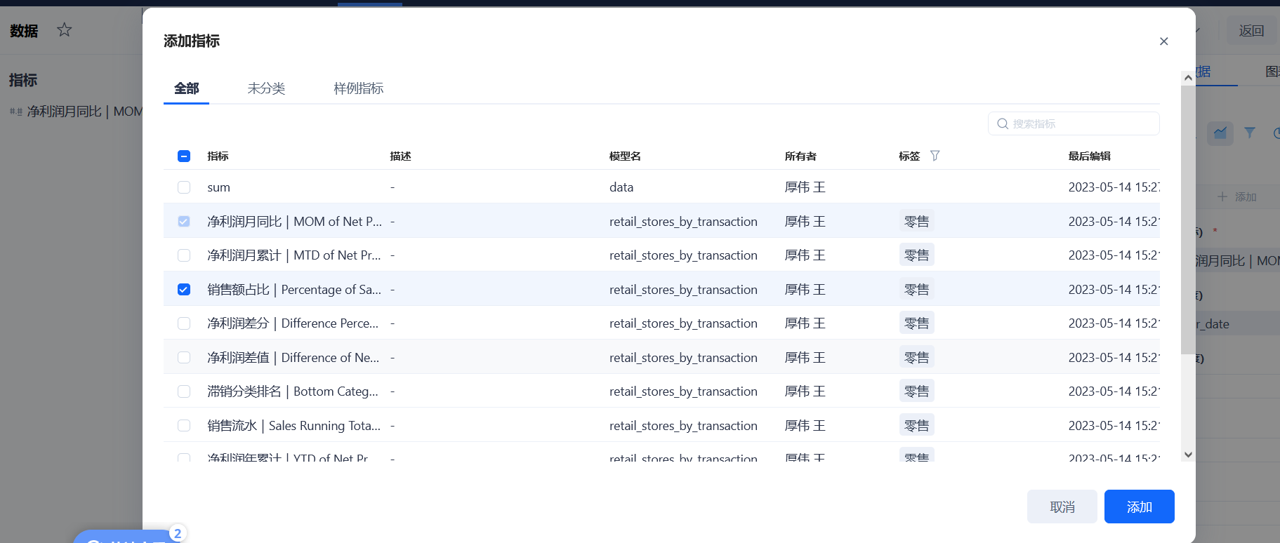Click metric name 销售额占比 | Percentage of Sa...
Screen dimensions: 1280x543
[x=294, y=290]
